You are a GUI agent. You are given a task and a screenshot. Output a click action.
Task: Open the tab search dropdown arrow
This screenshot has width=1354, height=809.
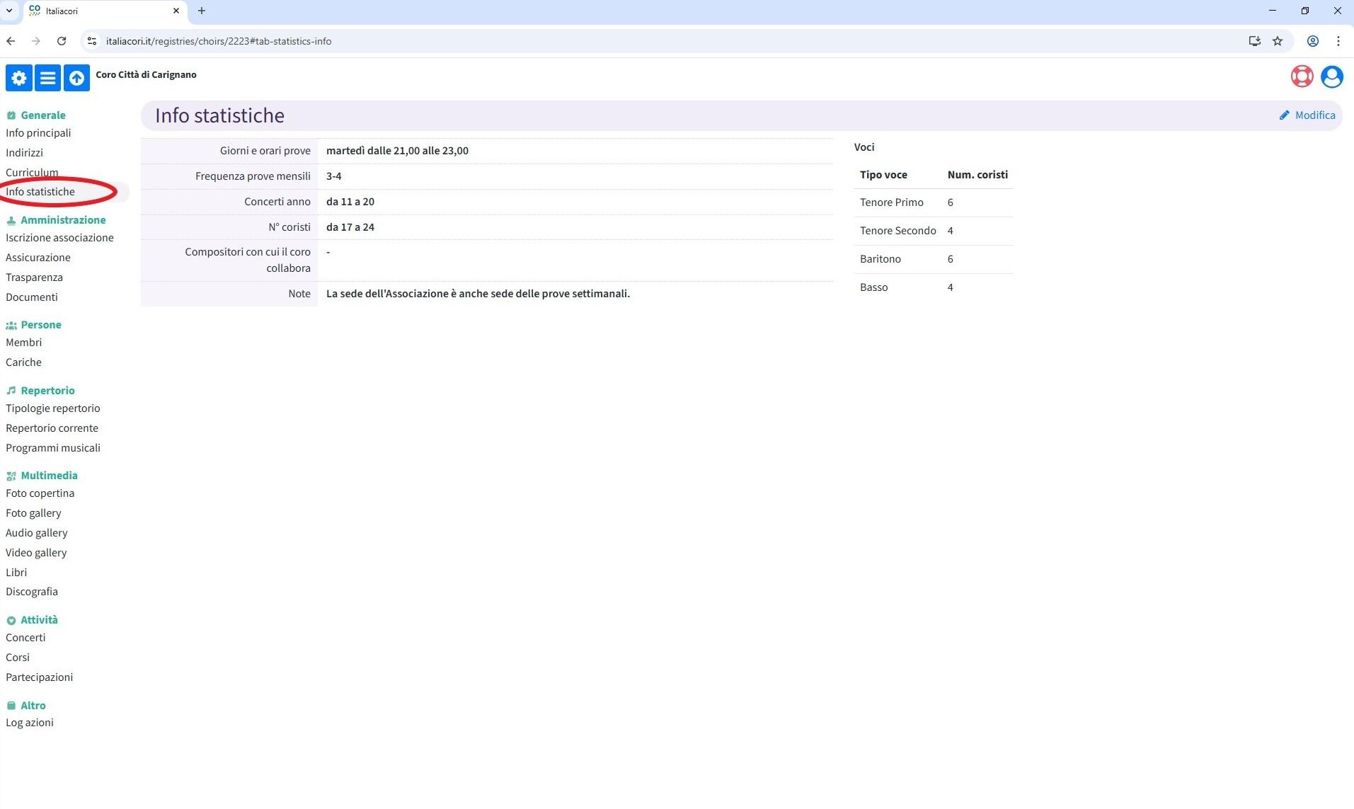coord(9,11)
